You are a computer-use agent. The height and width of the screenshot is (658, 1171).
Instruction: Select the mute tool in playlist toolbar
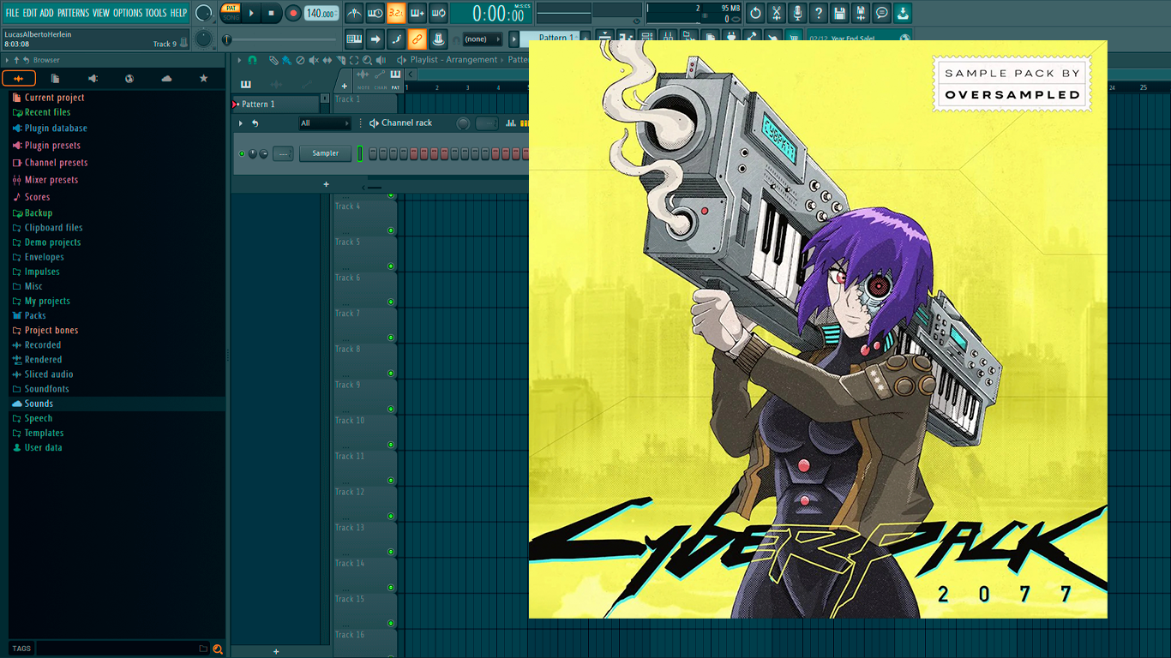point(313,60)
